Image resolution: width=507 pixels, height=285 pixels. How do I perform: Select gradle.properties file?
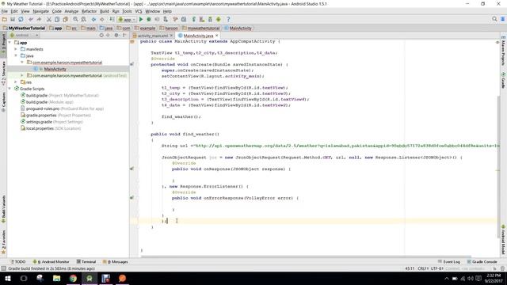(x=55, y=115)
